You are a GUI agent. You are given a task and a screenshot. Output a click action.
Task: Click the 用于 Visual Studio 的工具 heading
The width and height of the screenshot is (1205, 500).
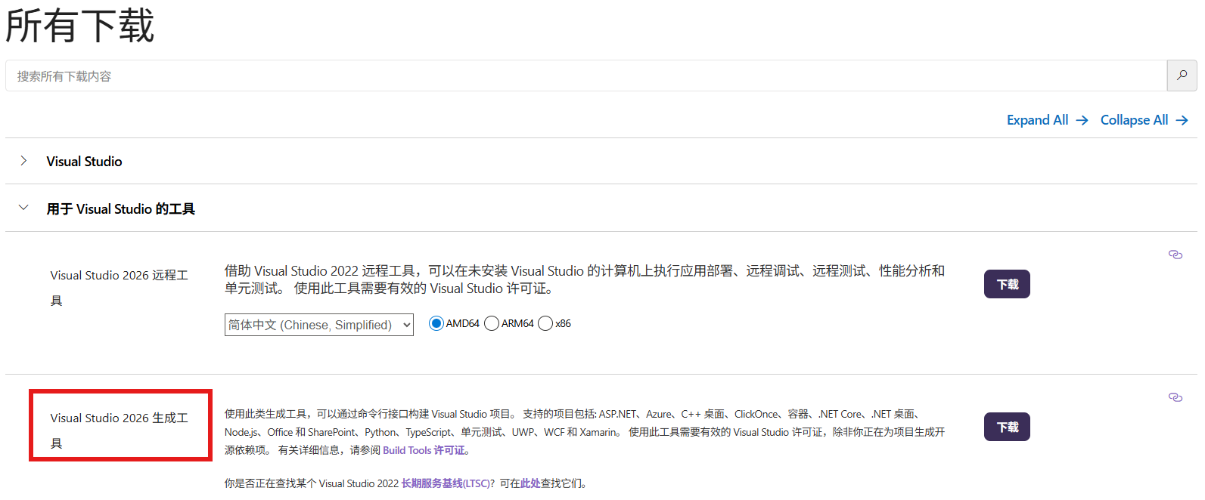pyautogui.click(x=120, y=209)
